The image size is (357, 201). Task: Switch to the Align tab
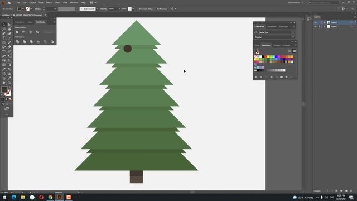pos(30,22)
